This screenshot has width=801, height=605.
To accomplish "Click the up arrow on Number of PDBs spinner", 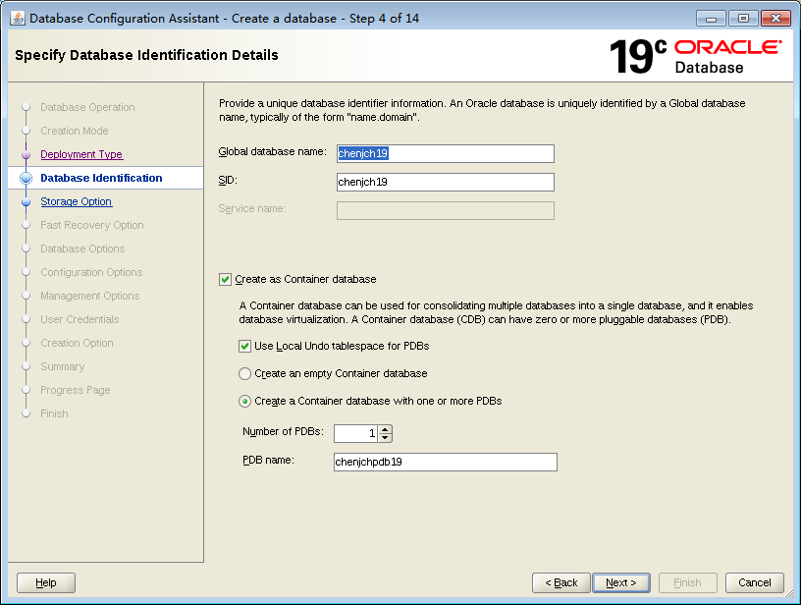I will pyautogui.click(x=384, y=428).
